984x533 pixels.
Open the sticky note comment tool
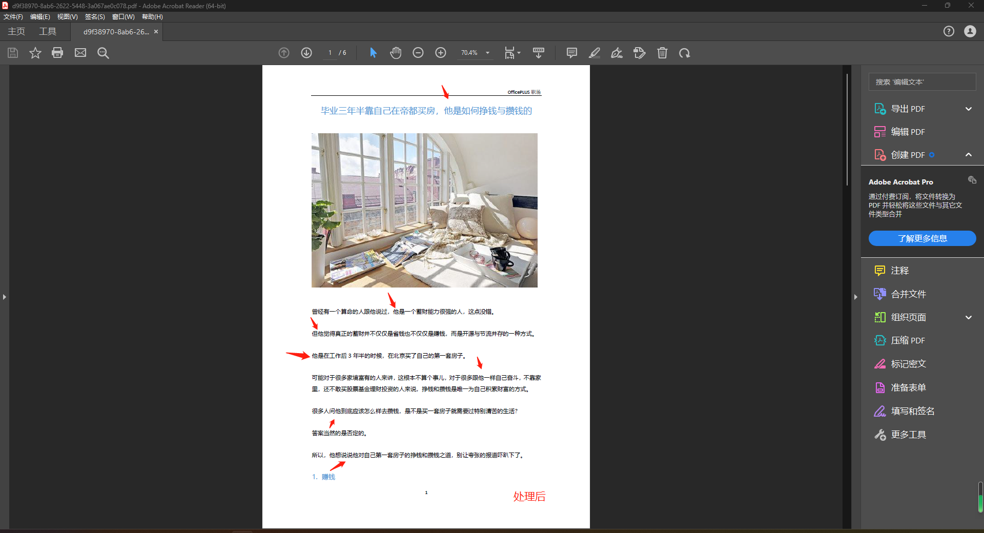(571, 53)
